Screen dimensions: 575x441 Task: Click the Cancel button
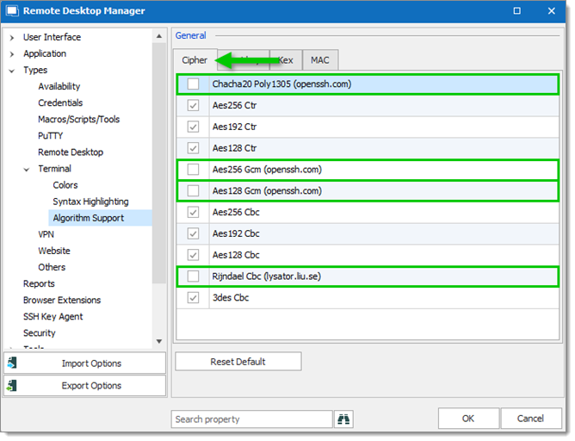coord(530,419)
